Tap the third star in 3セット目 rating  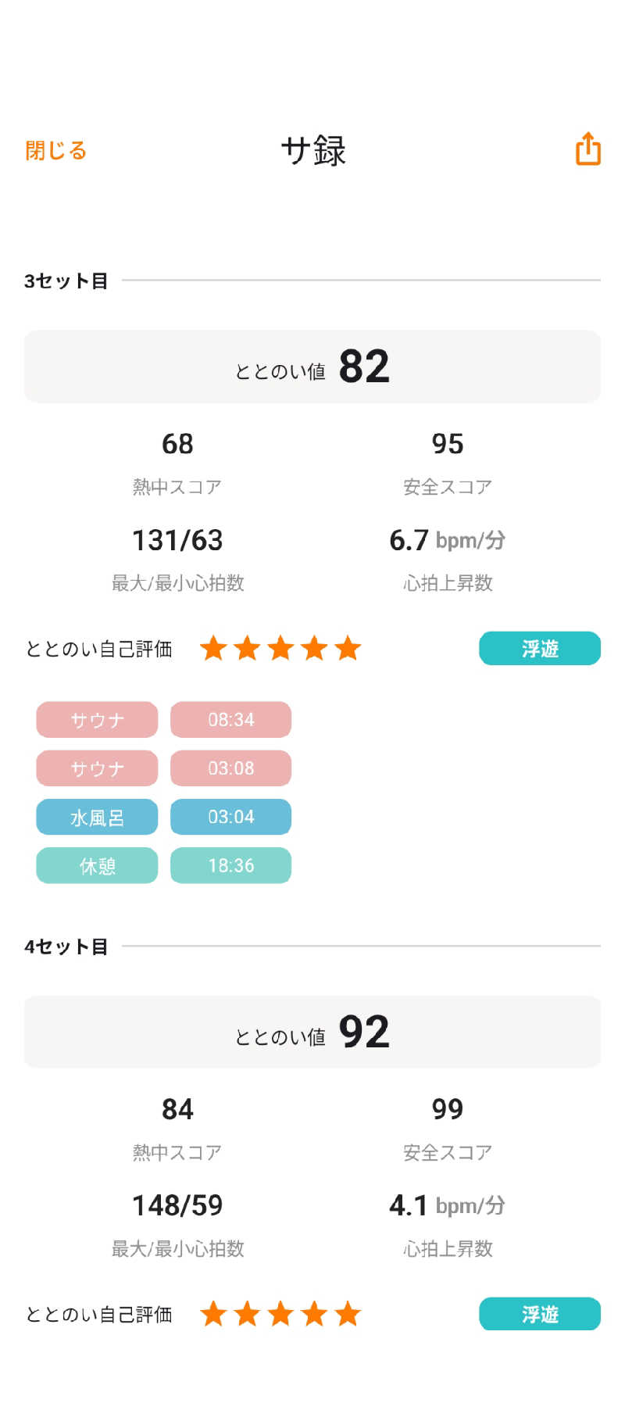280,649
